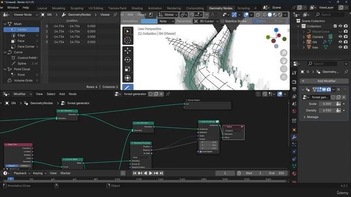The image size is (351, 197).
Task: Switch to the Scripting workspace tab
Action: click(244, 8)
